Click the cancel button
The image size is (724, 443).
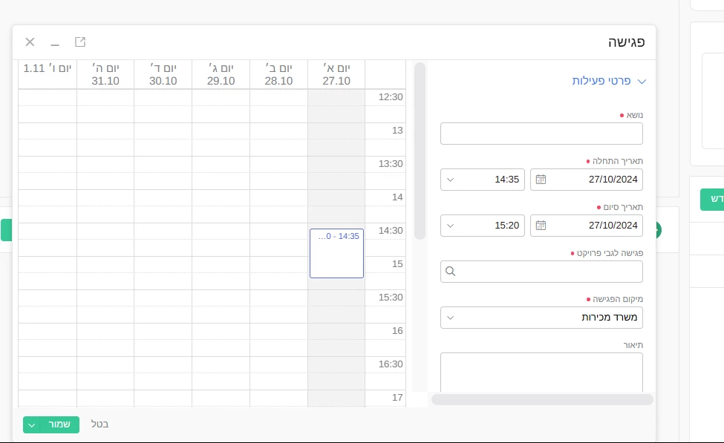point(100,424)
